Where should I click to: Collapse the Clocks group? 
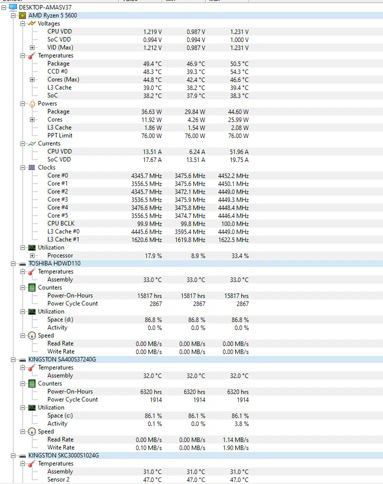coord(22,167)
